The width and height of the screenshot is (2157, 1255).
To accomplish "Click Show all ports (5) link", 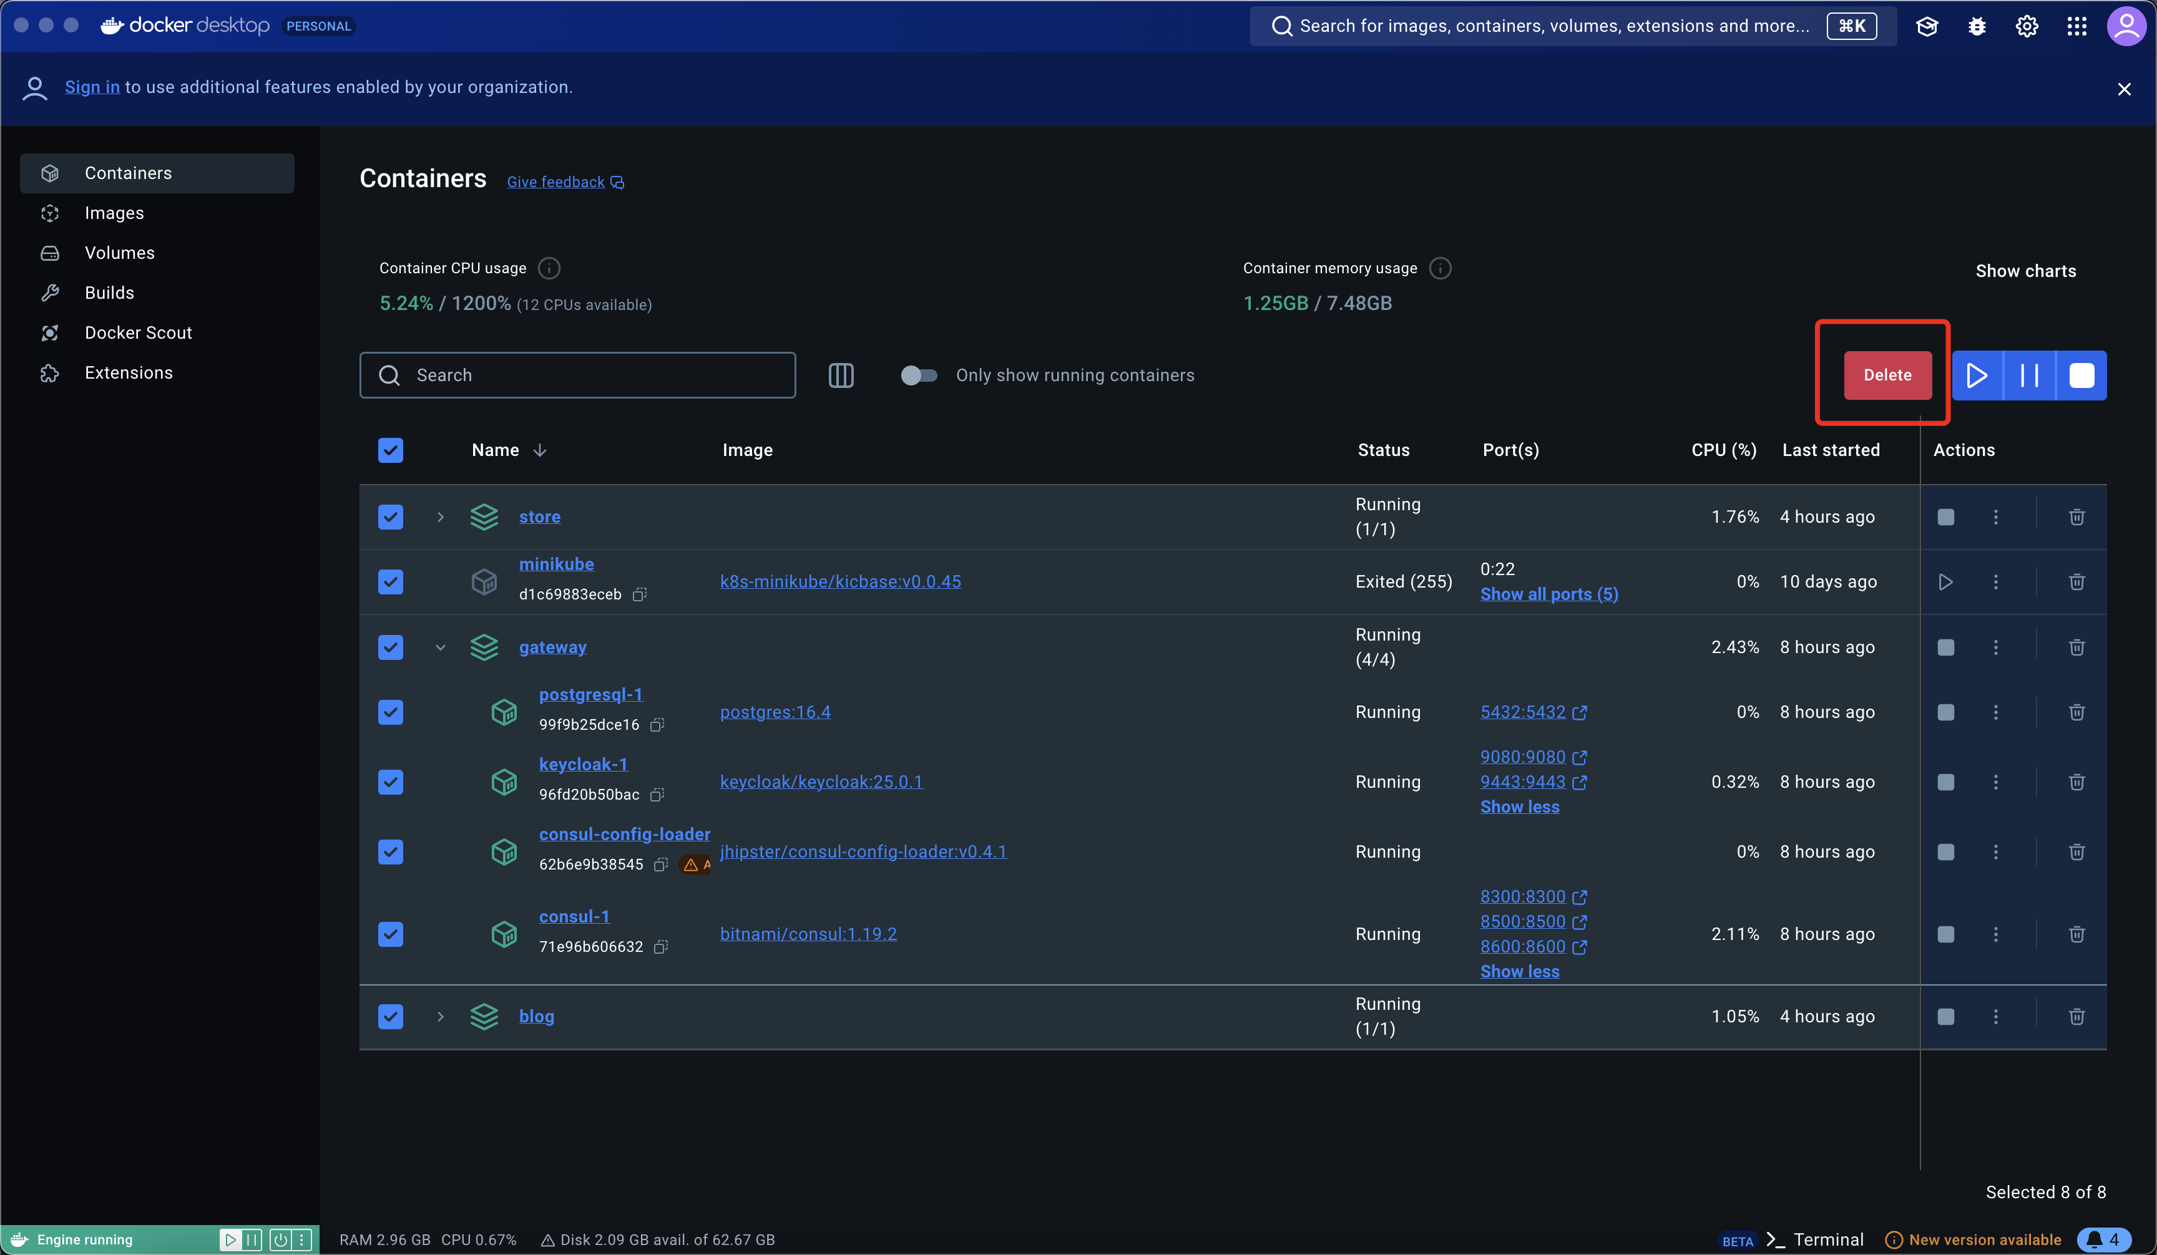I will (1548, 594).
